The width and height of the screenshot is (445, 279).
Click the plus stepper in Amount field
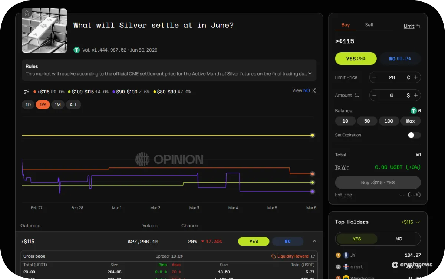click(416, 95)
